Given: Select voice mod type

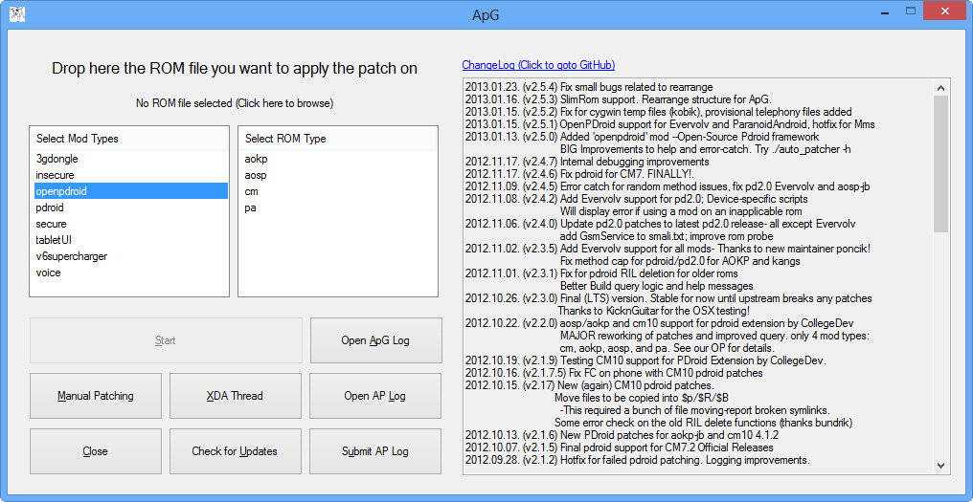Looking at the screenshot, I should tap(48, 273).
